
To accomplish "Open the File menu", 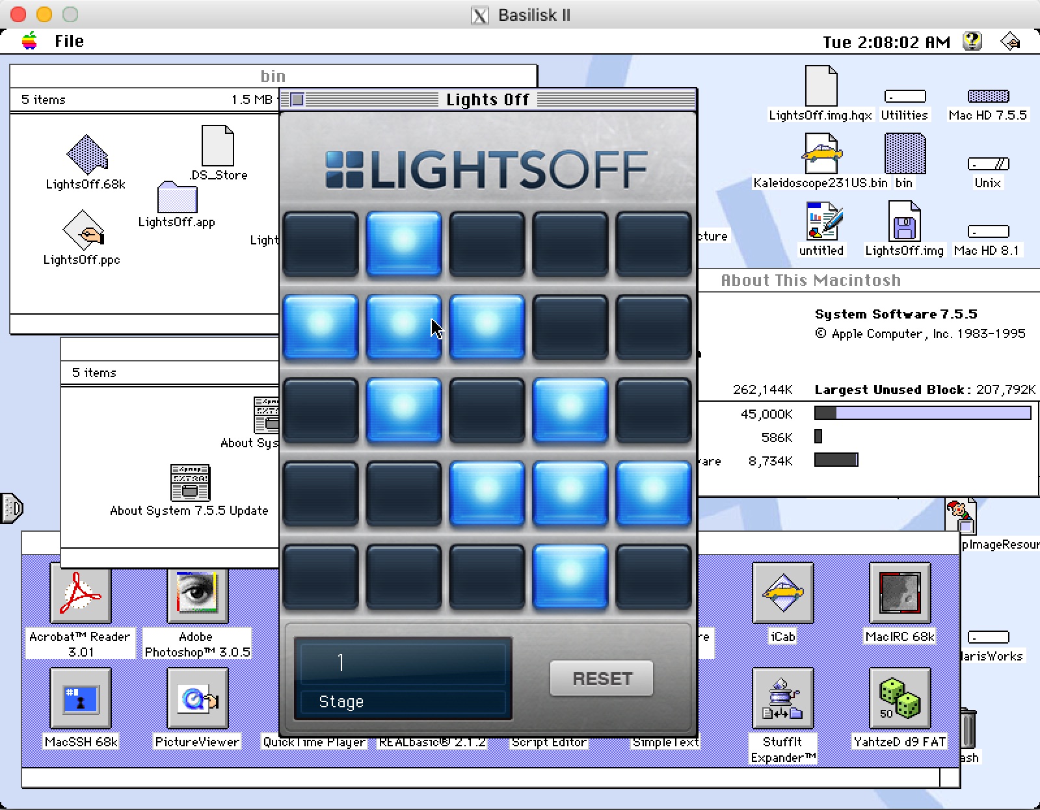I will (69, 41).
